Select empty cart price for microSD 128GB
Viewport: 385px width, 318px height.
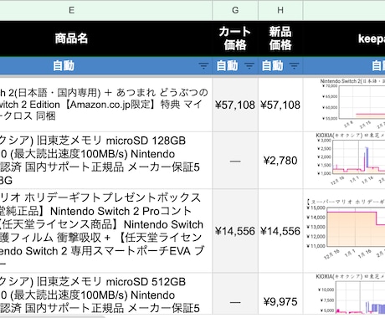235,161
